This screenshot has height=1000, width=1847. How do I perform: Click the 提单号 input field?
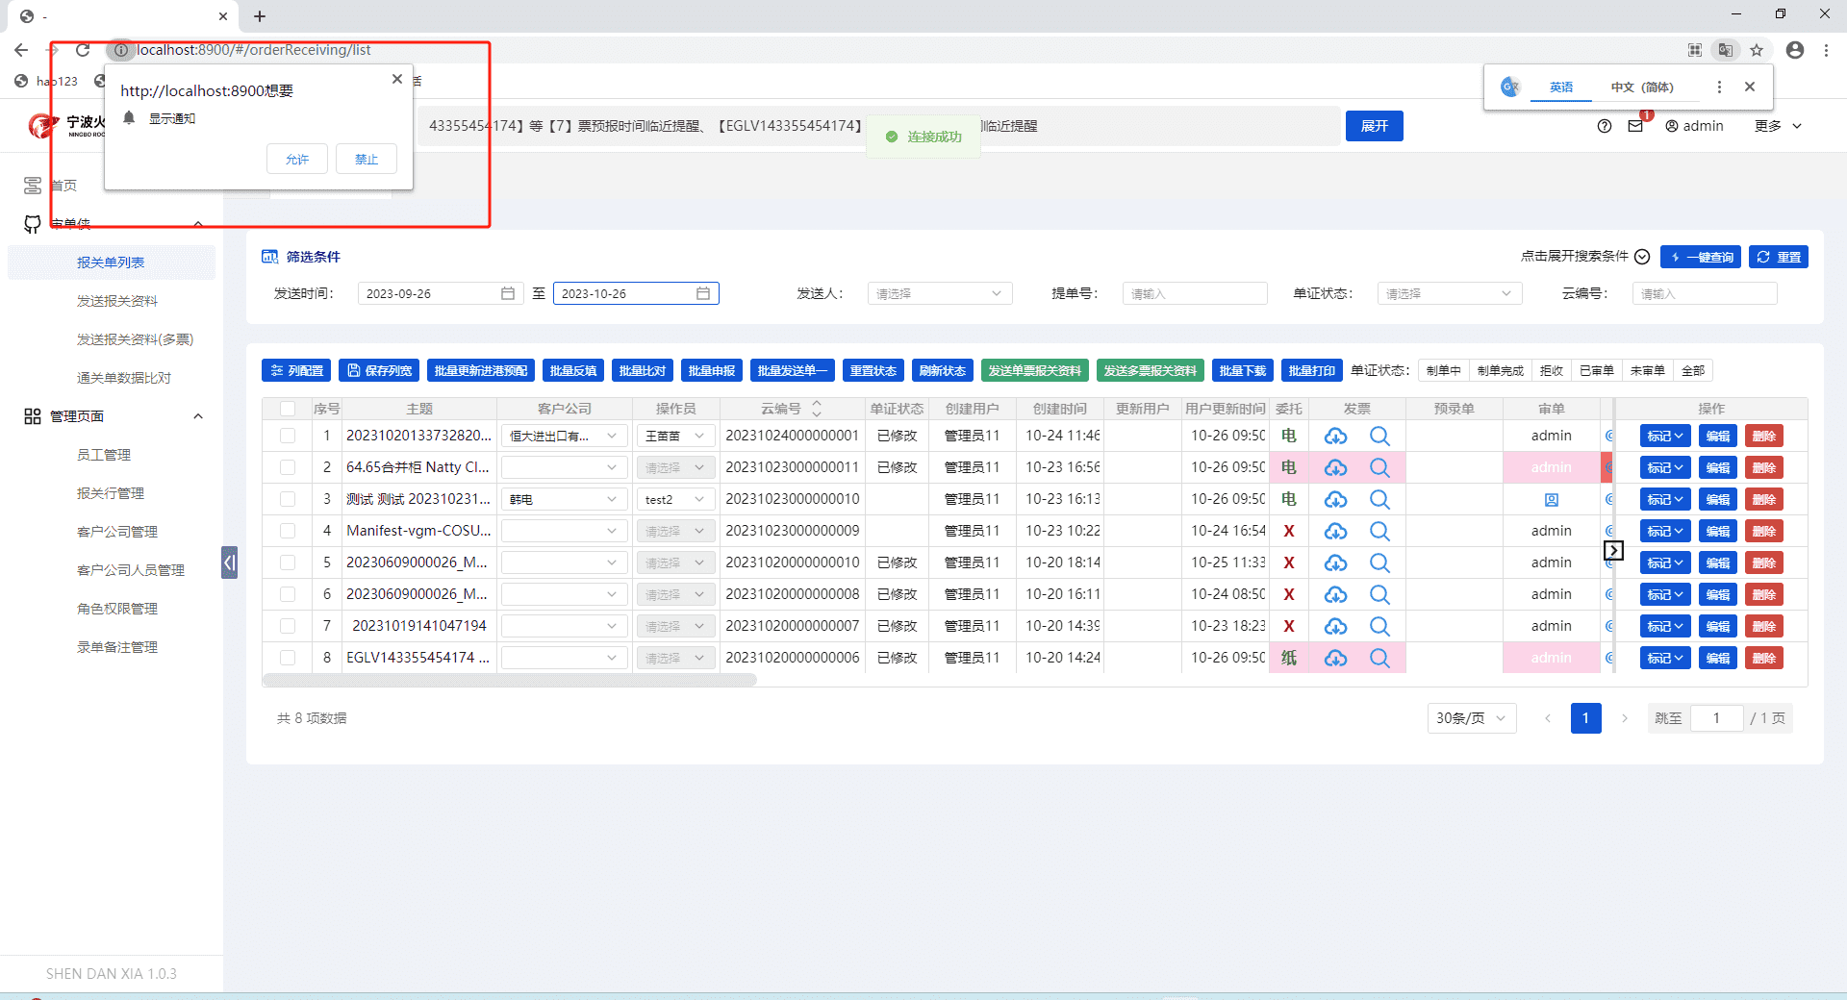coord(1195,293)
